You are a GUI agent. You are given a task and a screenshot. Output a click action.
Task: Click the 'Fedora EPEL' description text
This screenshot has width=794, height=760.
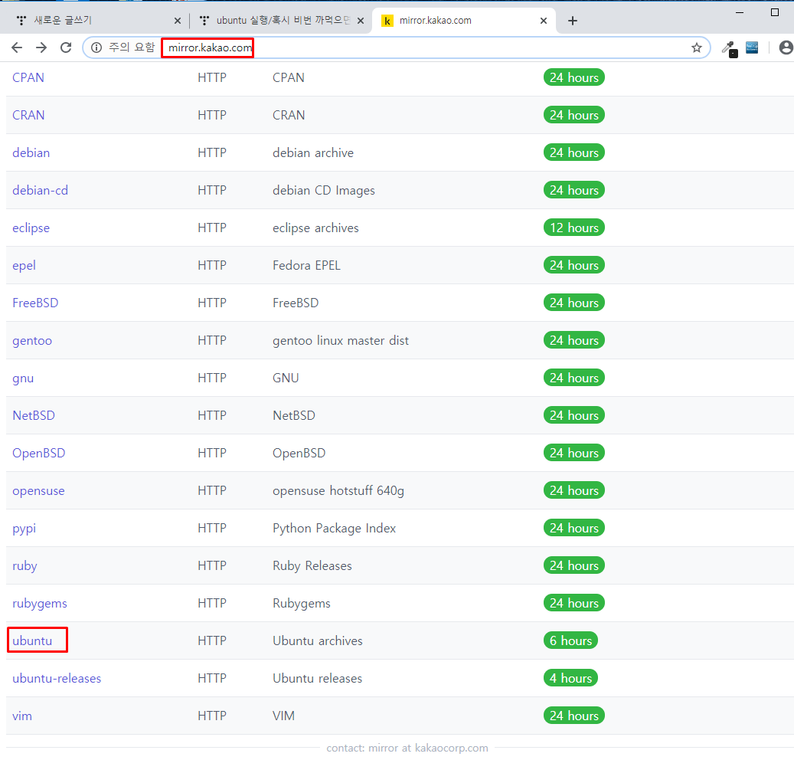[x=306, y=266]
